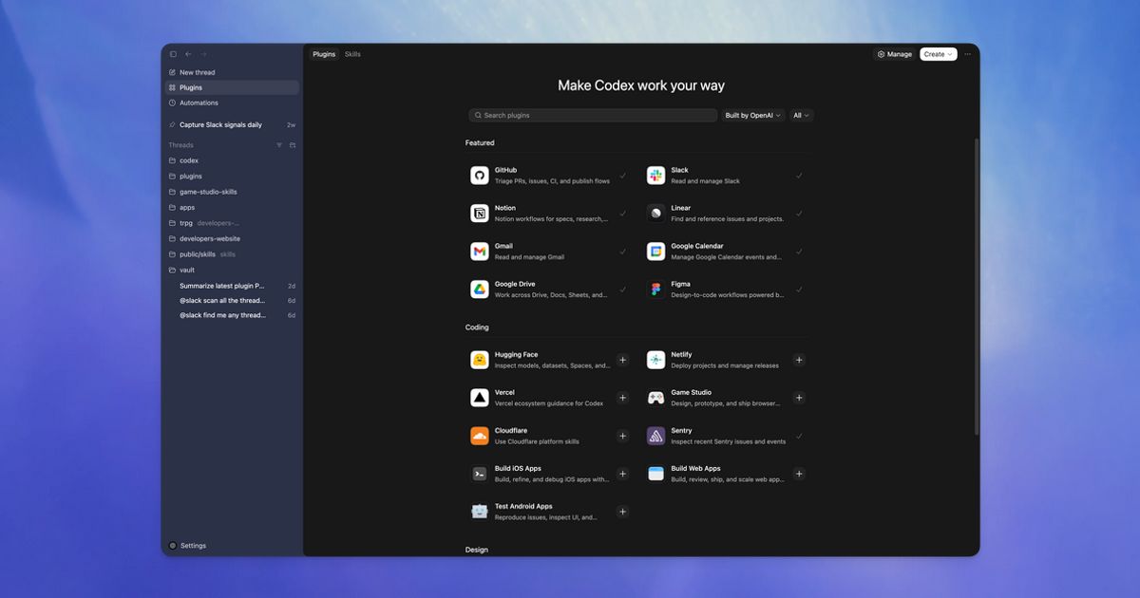Add the Hugging Face plugin
The width and height of the screenshot is (1140, 598).
coord(623,360)
